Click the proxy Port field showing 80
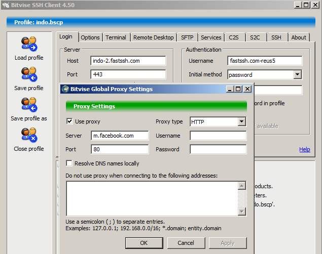Viewport: 322px width, 254px height. click(x=120, y=149)
